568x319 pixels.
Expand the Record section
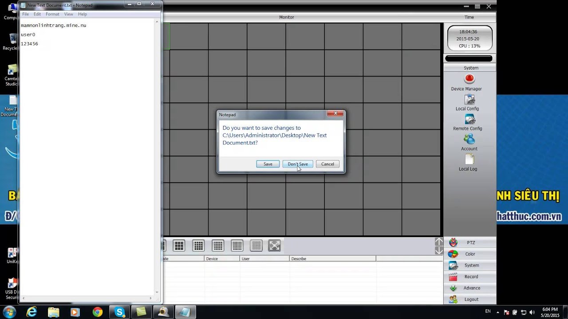470,277
